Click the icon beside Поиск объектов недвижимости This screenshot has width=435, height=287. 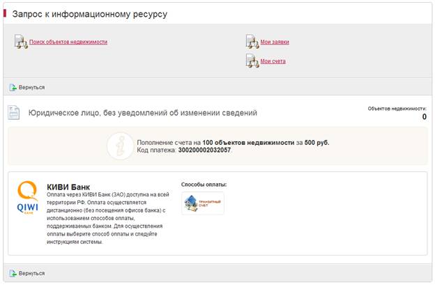[x=21, y=42]
